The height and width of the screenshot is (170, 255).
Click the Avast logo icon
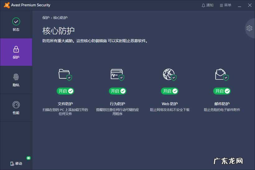[x=7, y=5]
